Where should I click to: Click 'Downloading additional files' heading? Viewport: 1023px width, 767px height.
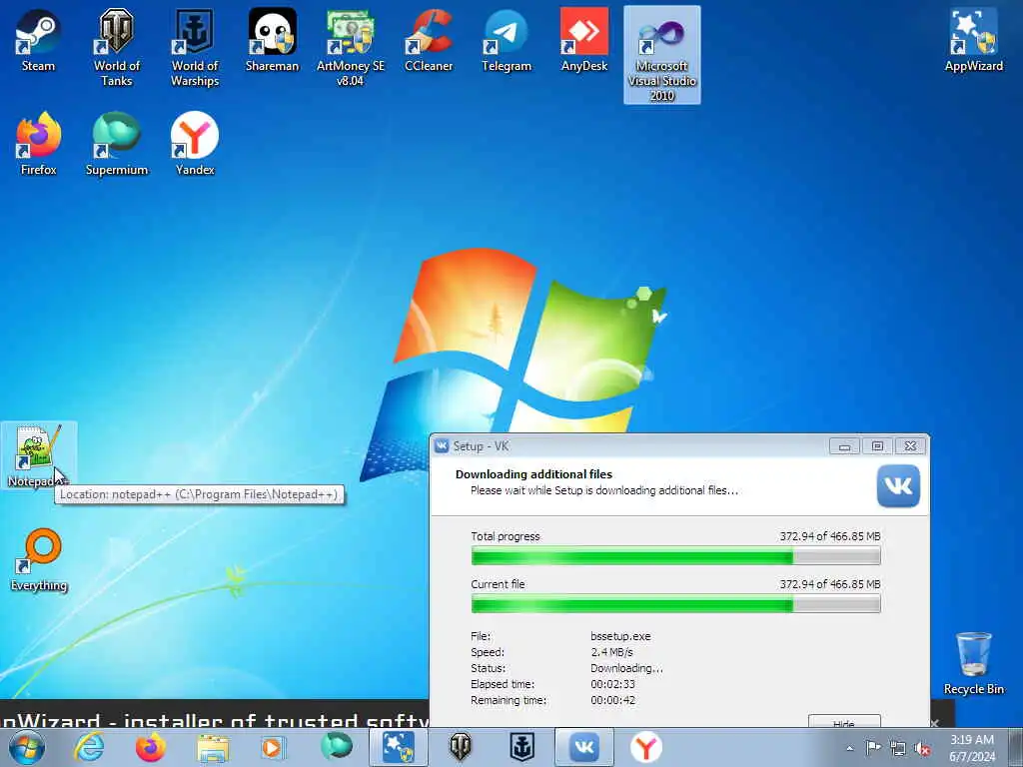[533, 474]
